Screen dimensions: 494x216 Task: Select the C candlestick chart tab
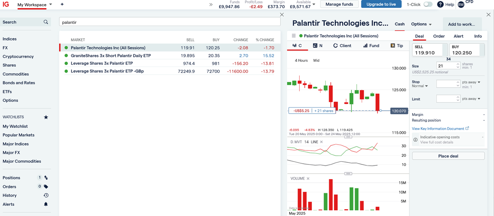[297, 46]
